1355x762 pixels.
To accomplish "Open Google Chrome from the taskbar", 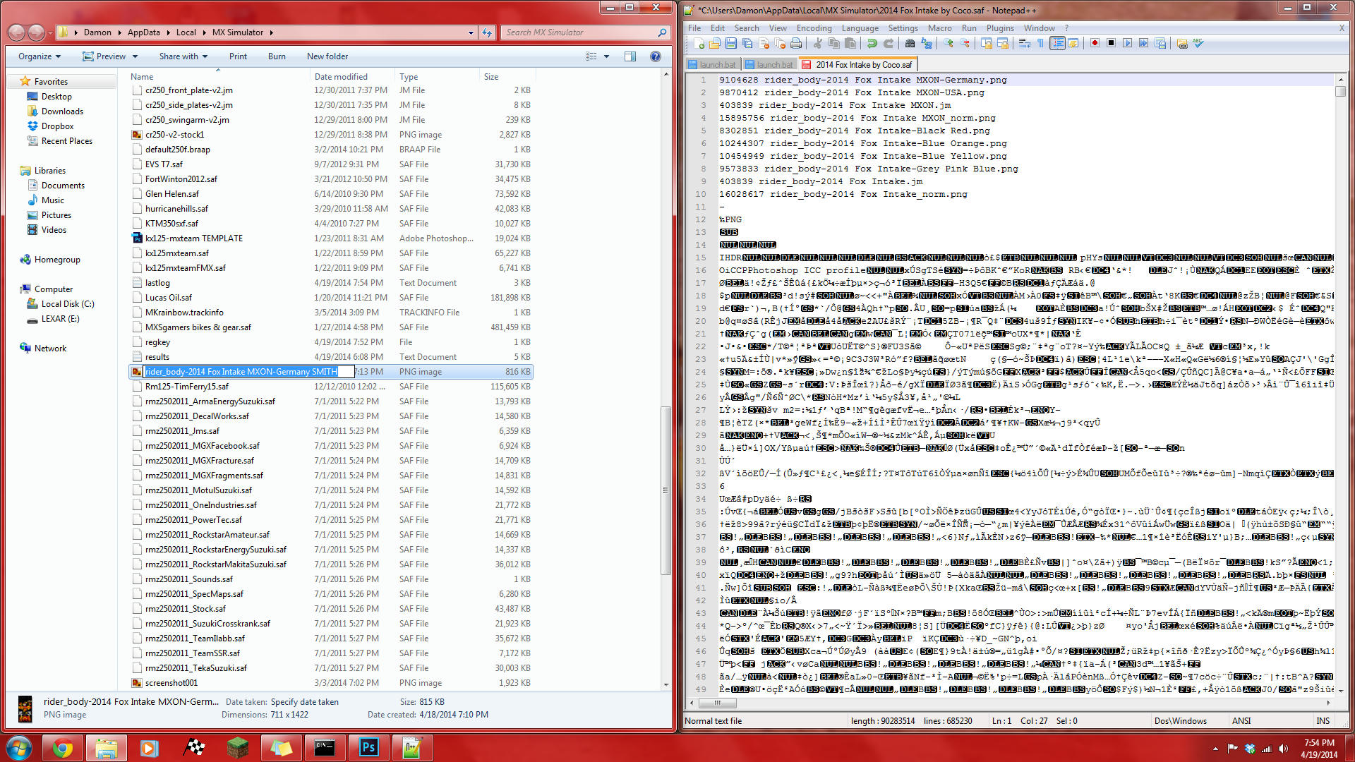I will pos(63,748).
